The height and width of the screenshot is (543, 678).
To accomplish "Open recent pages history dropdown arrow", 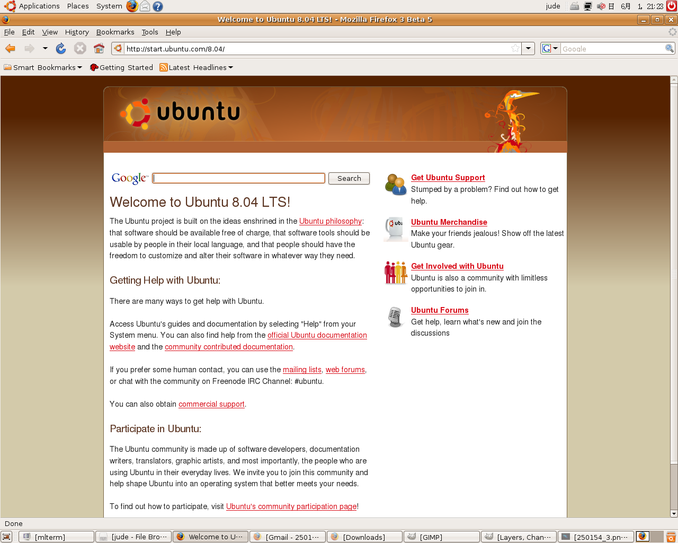I will coord(45,48).
